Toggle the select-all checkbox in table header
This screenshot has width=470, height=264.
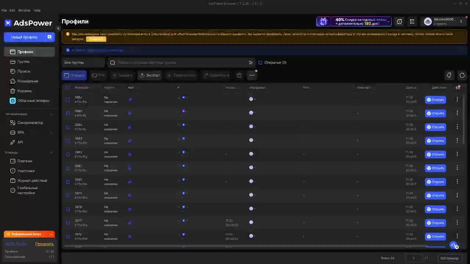coord(68,88)
